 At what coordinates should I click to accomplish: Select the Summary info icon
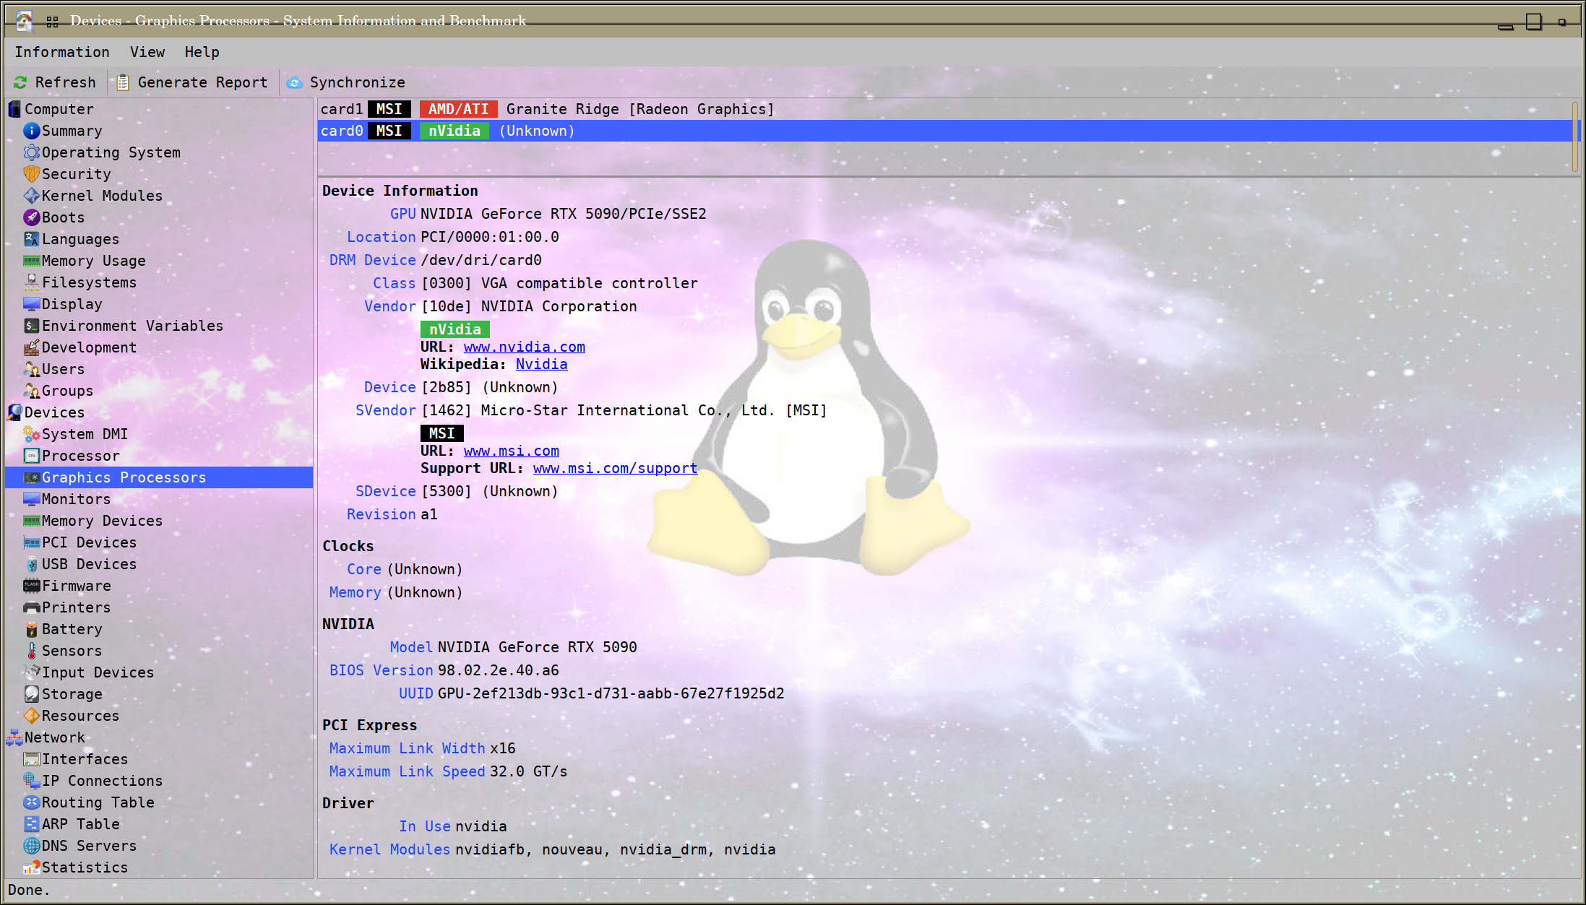coord(32,131)
